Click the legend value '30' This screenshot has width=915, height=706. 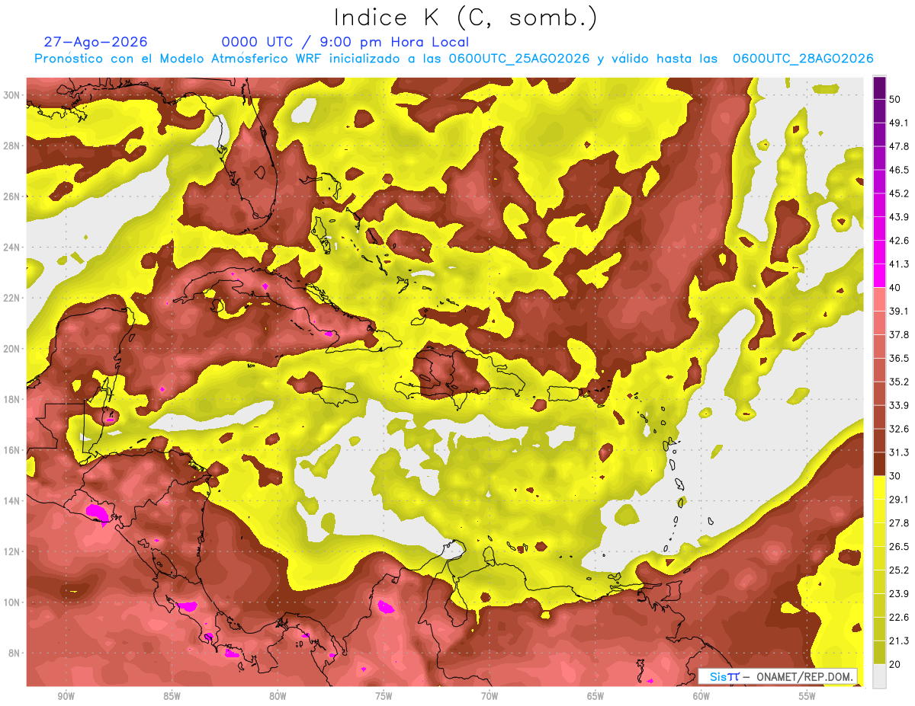[x=896, y=475]
